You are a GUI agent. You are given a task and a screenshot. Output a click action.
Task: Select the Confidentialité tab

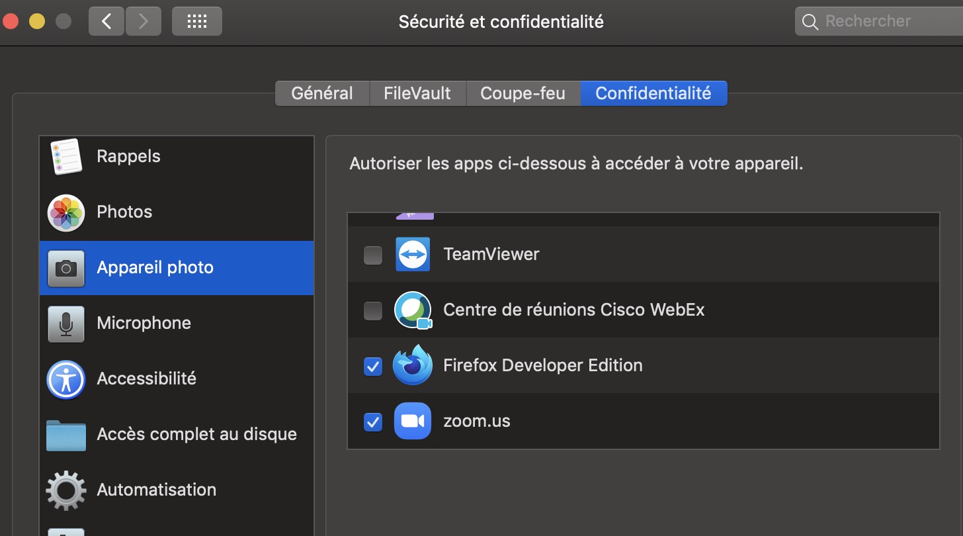[x=653, y=93]
